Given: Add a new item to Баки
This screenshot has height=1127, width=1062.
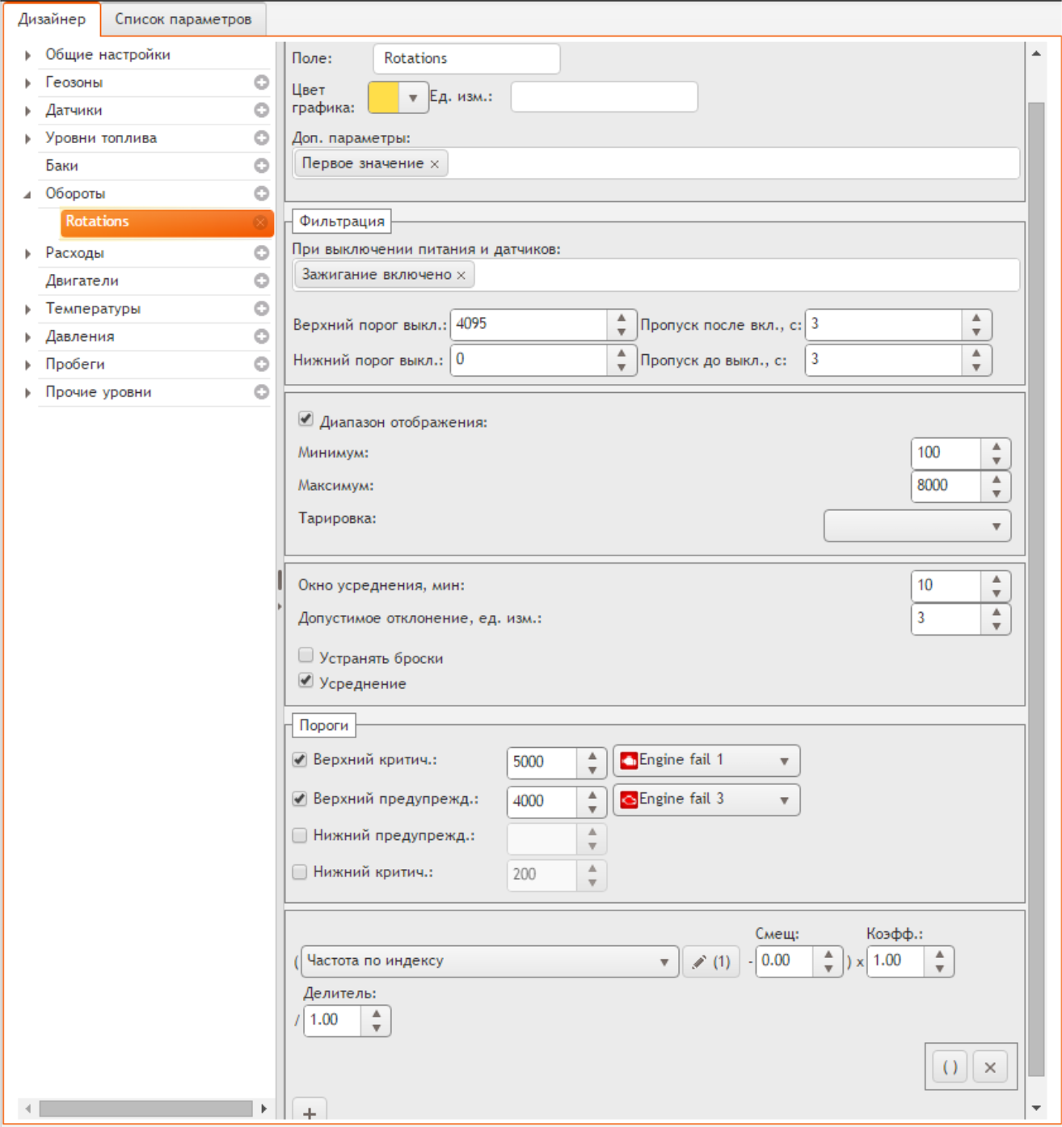Looking at the screenshot, I should [x=261, y=165].
